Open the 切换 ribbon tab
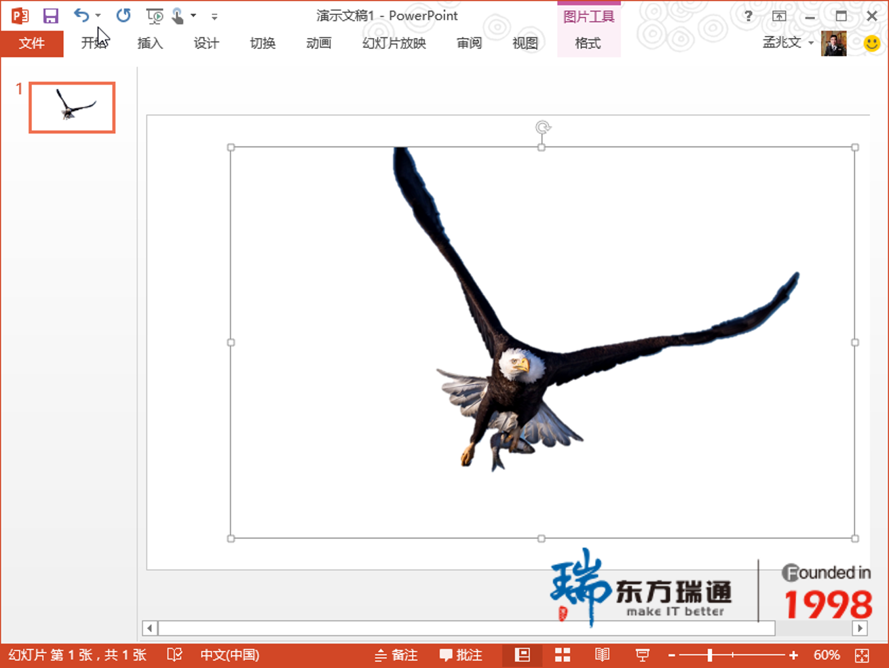The height and width of the screenshot is (668, 889). coord(263,43)
